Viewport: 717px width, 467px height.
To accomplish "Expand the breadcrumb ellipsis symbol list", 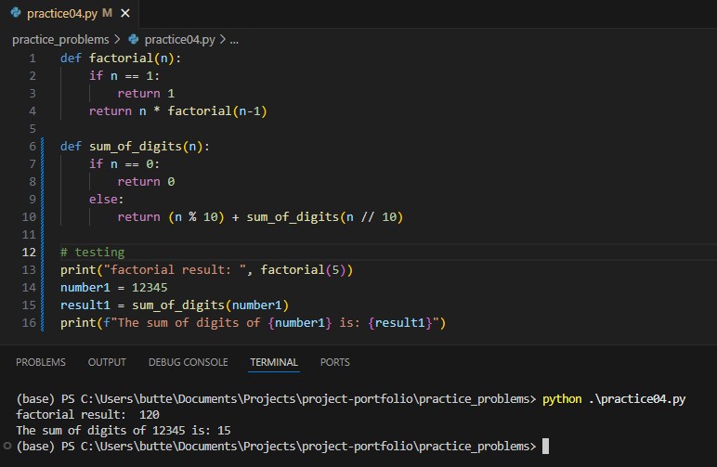I will [x=234, y=40].
